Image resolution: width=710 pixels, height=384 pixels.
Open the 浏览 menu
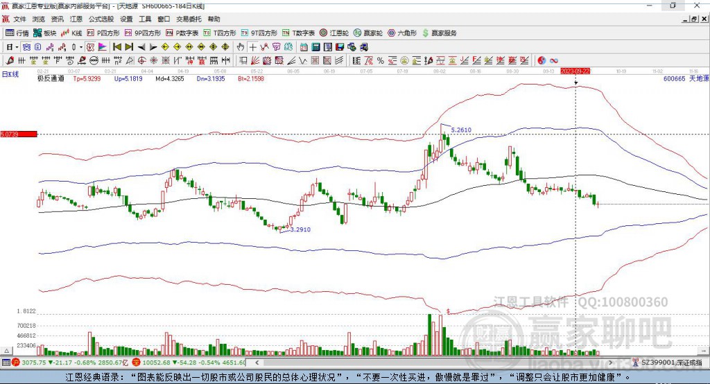39,19
